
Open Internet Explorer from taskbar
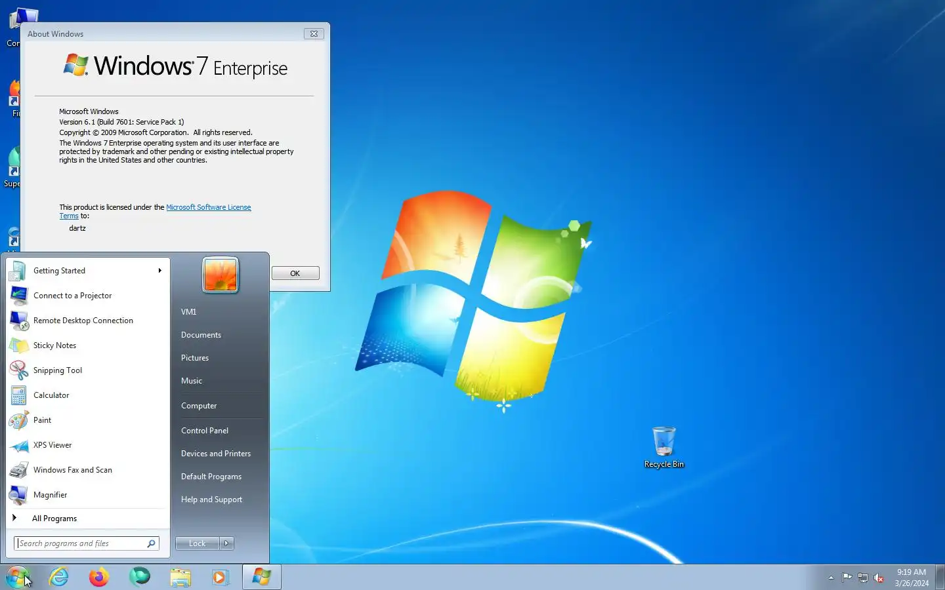(59, 577)
